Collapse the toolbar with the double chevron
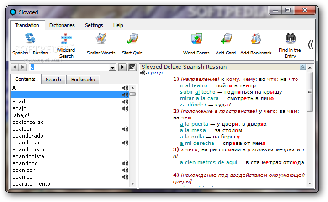Screen dimensions: 328x202 point(311,45)
